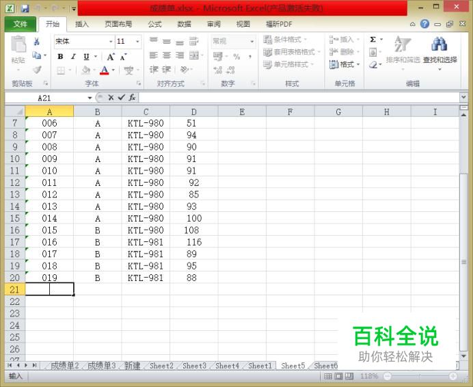
Task: Toggle left text alignment
Action: 154,55
